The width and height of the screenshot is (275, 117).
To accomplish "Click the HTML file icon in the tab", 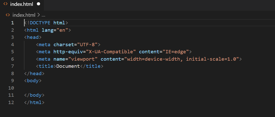I will tap(6, 4).
